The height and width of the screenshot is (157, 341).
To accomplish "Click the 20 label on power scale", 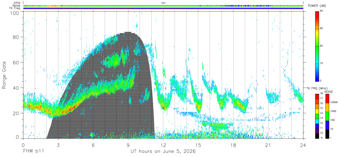I will (321, 46).
